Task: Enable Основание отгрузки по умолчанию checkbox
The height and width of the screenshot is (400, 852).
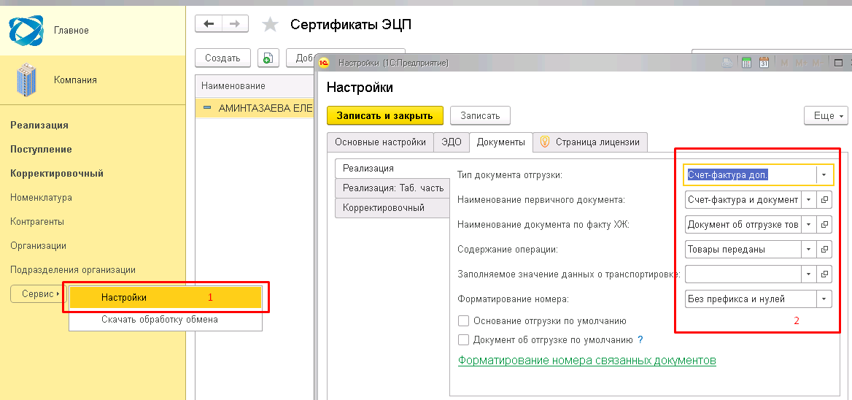Action: 463,320
